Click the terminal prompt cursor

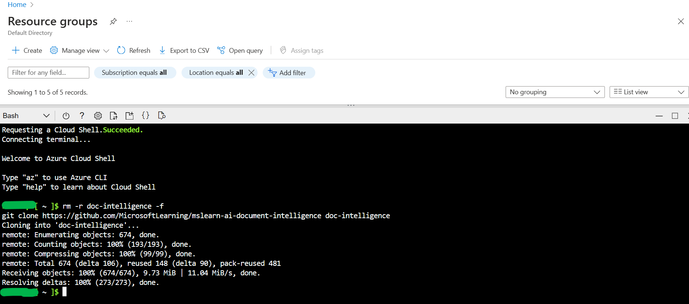tap(64, 292)
